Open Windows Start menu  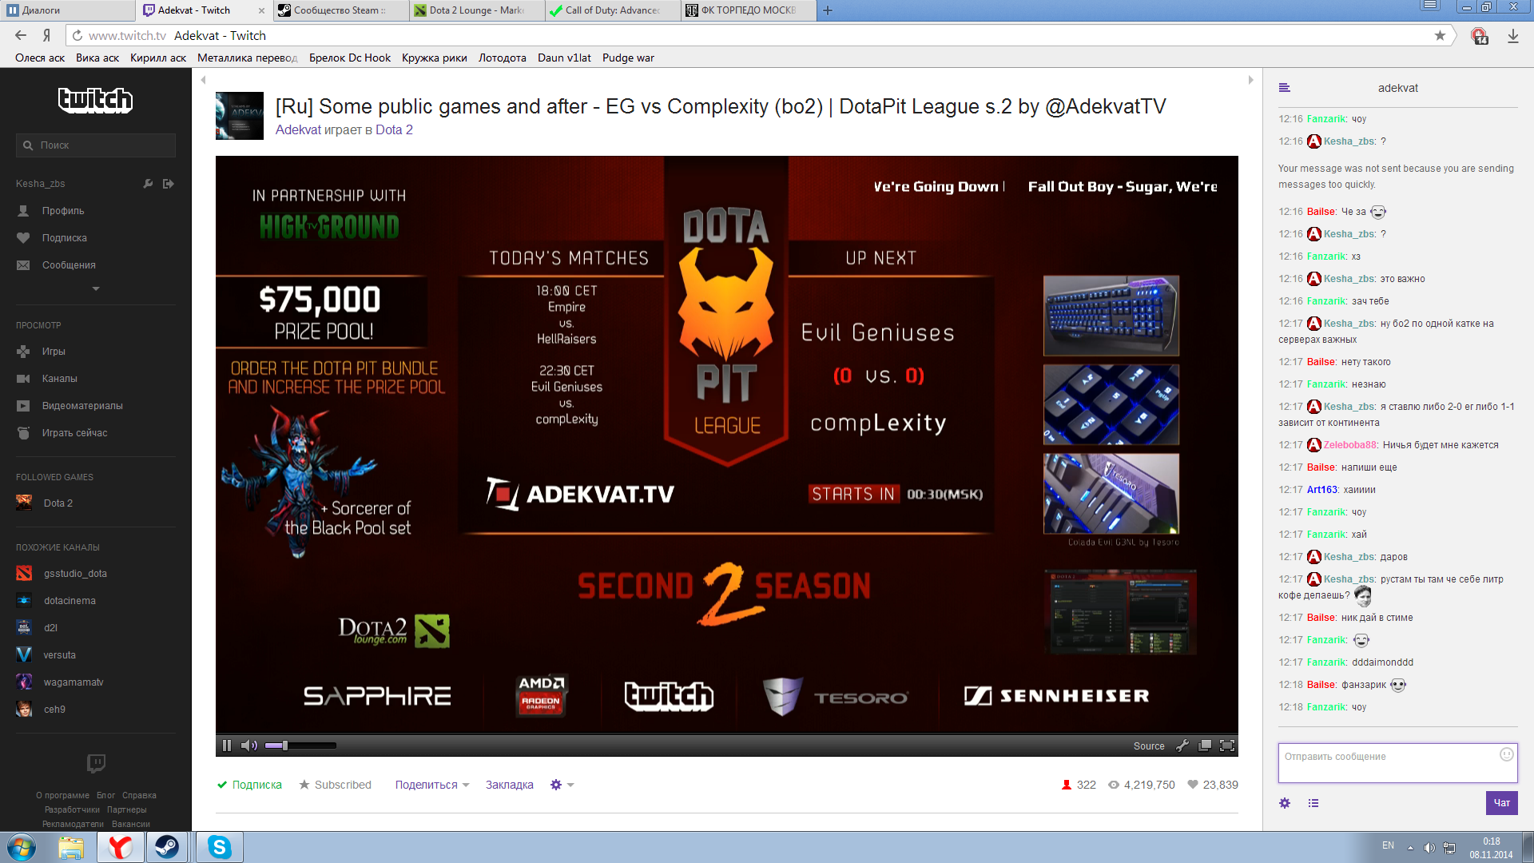tap(22, 847)
